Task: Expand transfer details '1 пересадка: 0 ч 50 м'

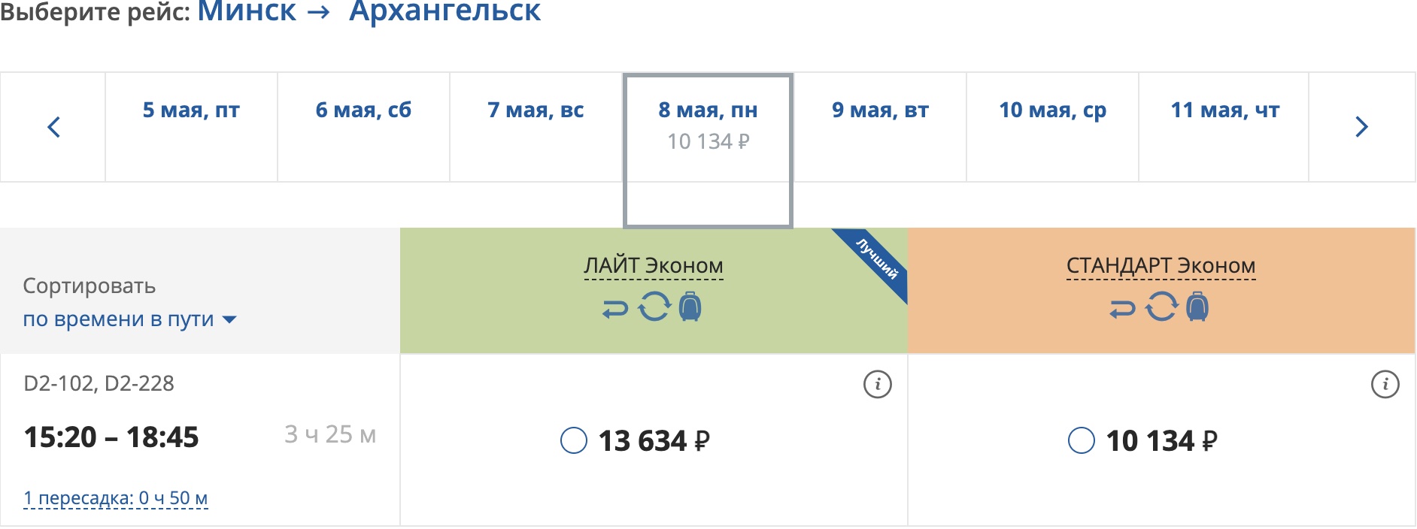Action: 116,498
